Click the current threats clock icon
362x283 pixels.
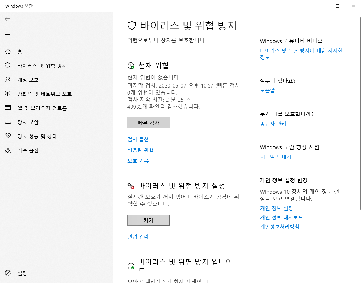click(x=131, y=66)
